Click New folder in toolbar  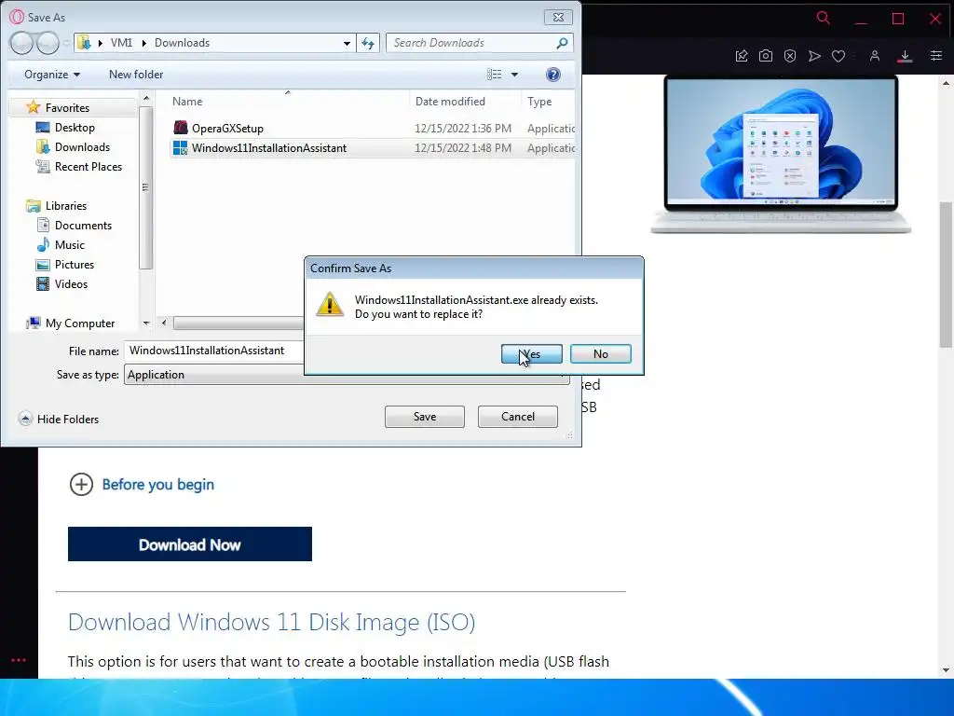pyautogui.click(x=136, y=75)
